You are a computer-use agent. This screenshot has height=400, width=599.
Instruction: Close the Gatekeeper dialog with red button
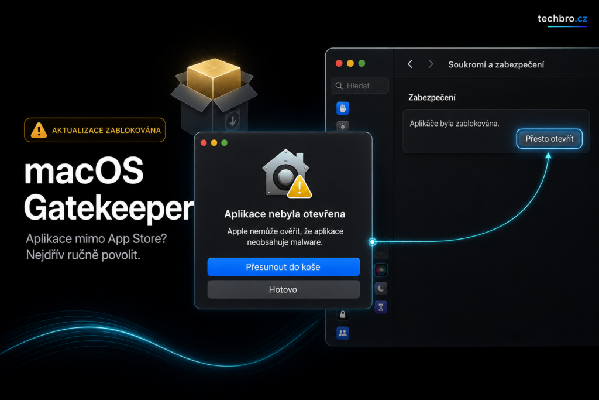pyautogui.click(x=204, y=143)
